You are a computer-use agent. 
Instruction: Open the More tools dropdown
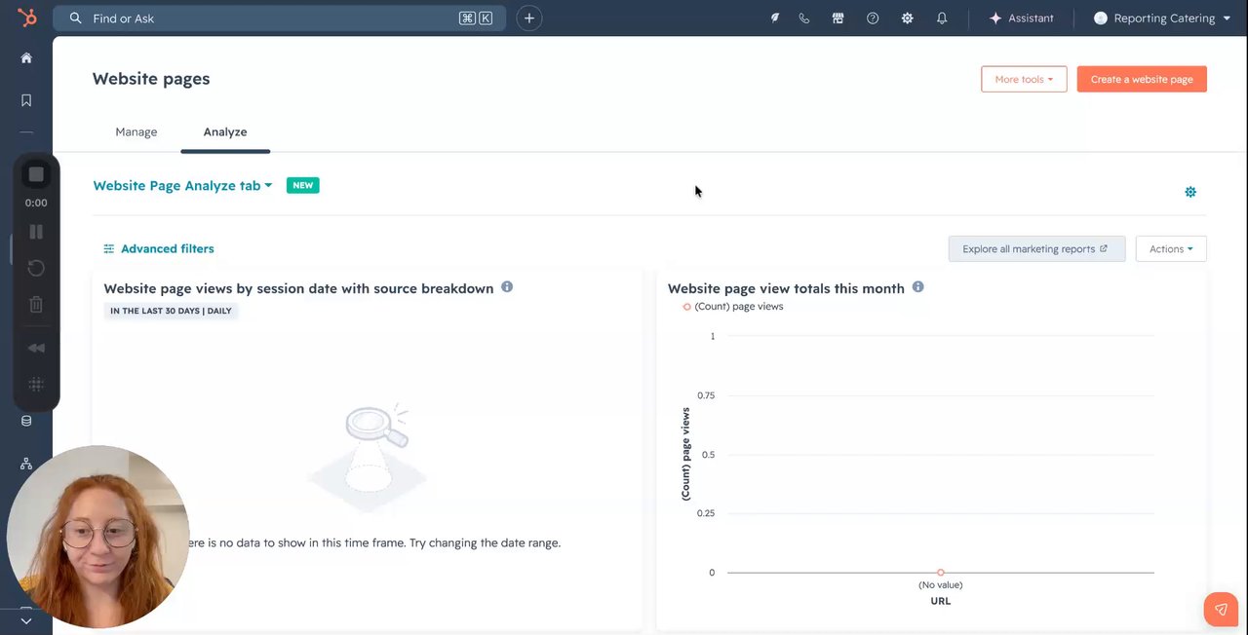point(1024,79)
